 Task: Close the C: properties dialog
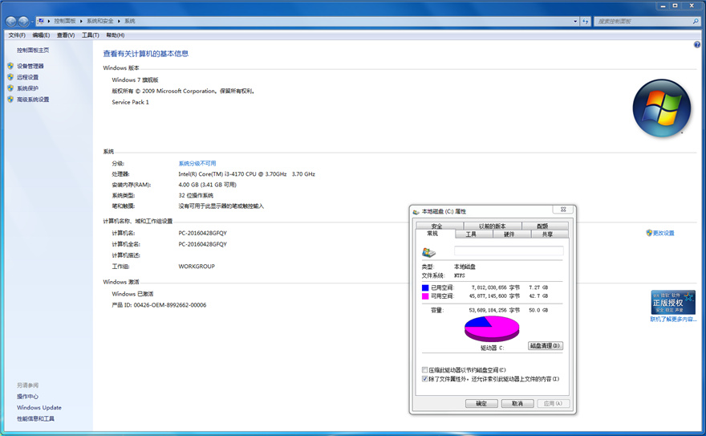(x=563, y=210)
